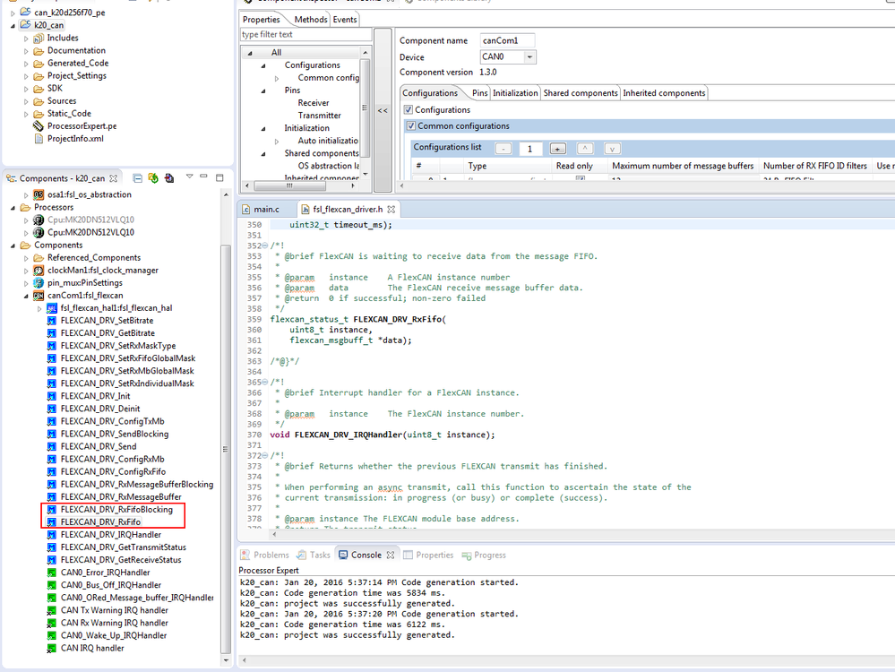Click the FLEXCAN_DRV_SetBitrate method icon
The height and width of the screenshot is (672, 895).
[x=51, y=321]
